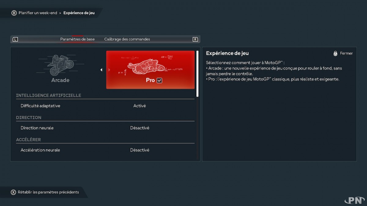Go back to Planifier un week-end
367x206 pixels.
38,13
